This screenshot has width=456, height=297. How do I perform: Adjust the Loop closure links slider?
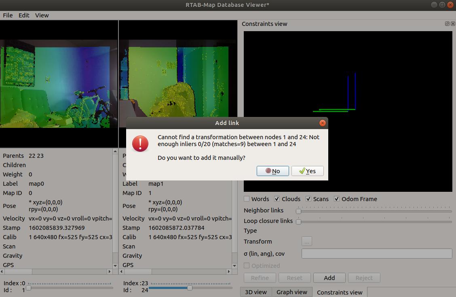[299, 221]
